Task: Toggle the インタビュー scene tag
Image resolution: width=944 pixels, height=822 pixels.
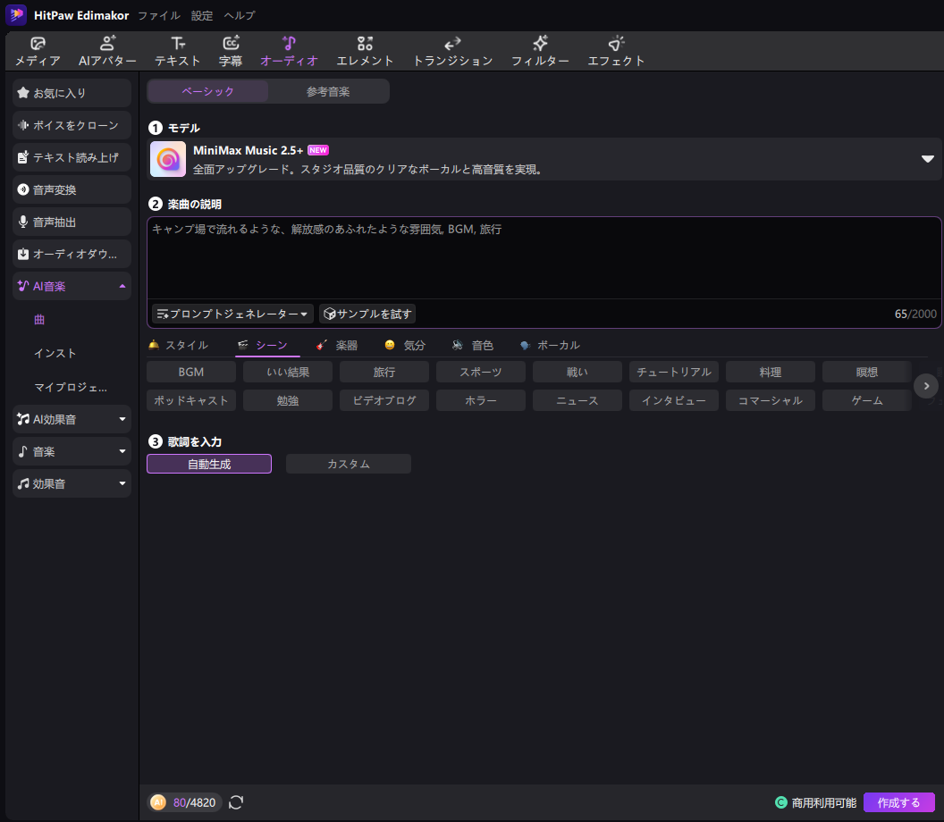Action: [x=674, y=400]
